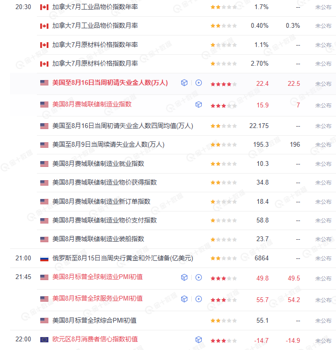
Task: Click EU flag beside 欧元区8月消费者信心指数初值
Action: tap(44, 340)
